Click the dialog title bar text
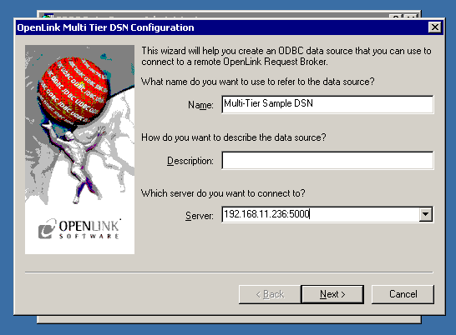The width and height of the screenshot is (456, 335). click(105, 27)
